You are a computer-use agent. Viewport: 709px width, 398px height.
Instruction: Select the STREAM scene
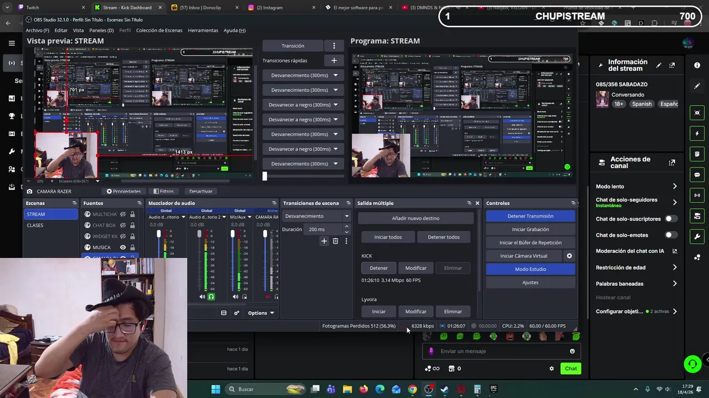click(x=52, y=214)
